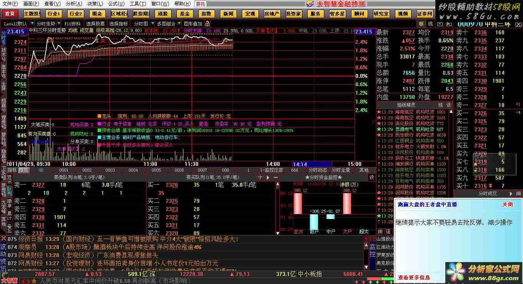Select the 基本 vertical sidebar tab

coord(3,71)
